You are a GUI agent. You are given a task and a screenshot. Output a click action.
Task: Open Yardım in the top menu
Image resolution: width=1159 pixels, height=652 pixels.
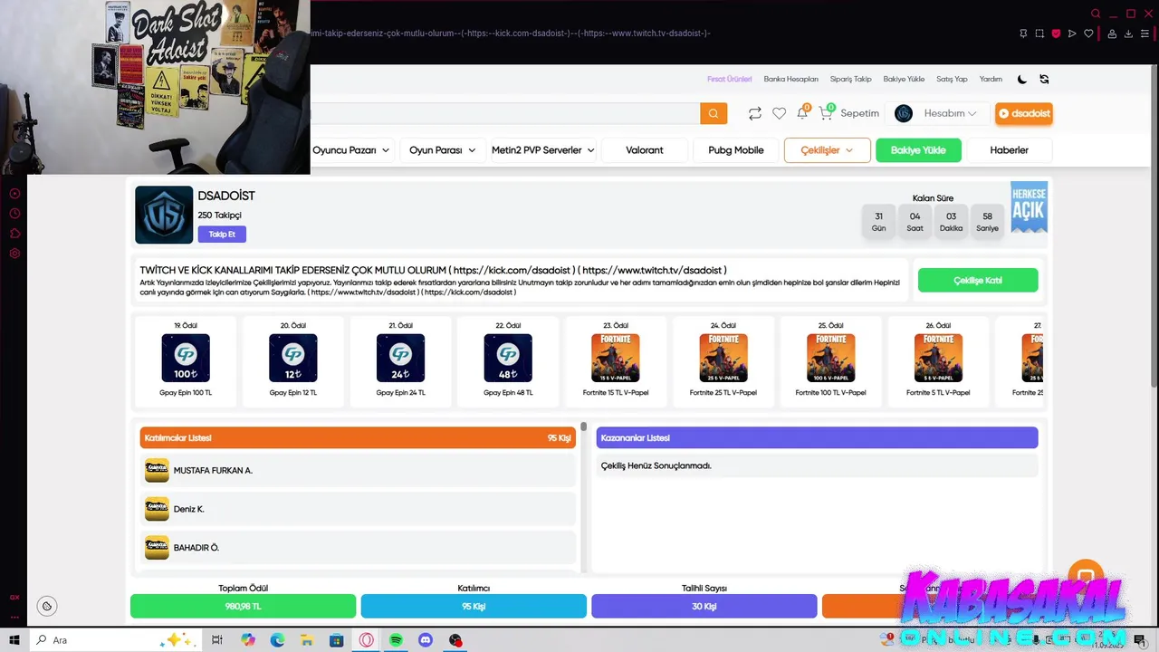click(x=991, y=79)
